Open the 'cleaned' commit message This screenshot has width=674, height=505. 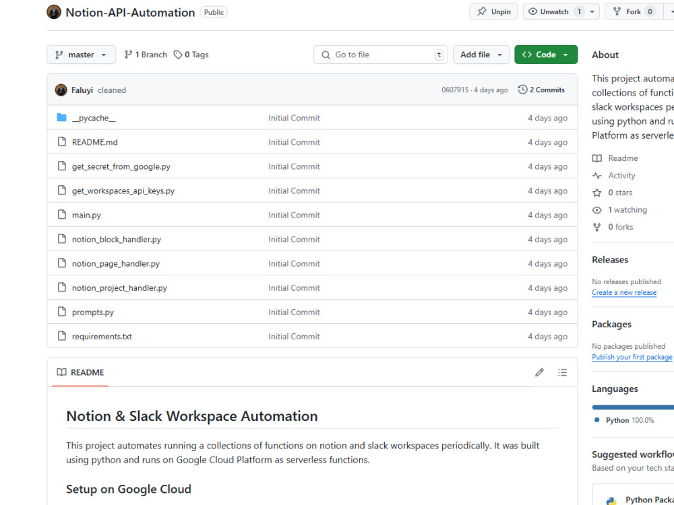click(112, 90)
